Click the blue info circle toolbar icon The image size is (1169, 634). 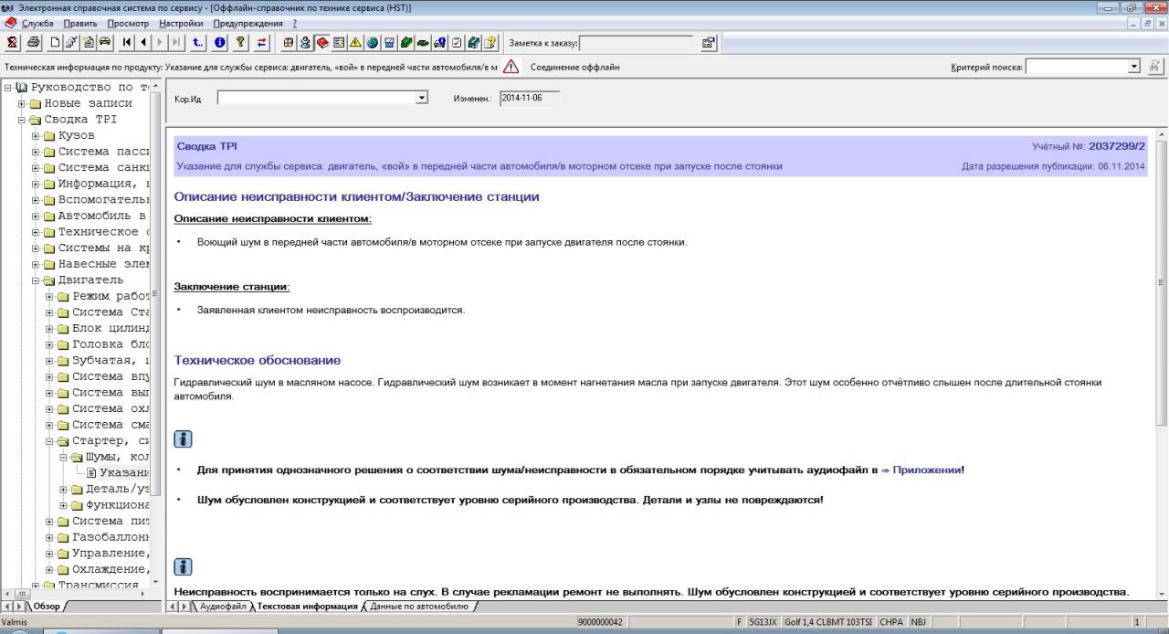[220, 43]
